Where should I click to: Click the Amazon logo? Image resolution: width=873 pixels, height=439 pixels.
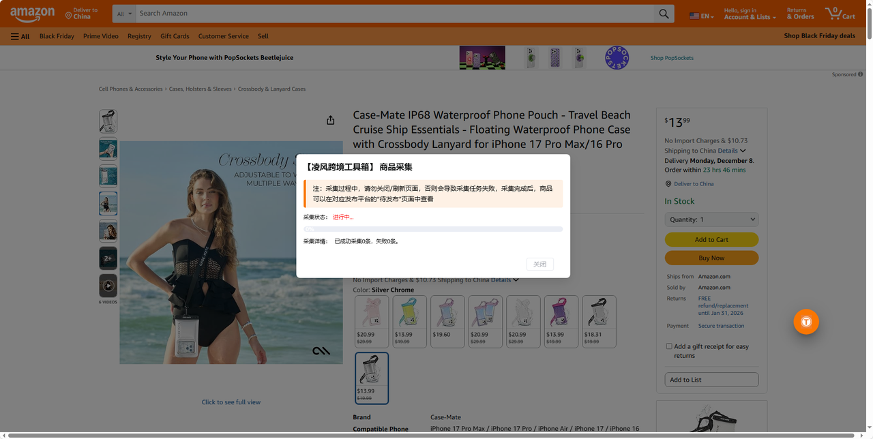pyautogui.click(x=32, y=14)
